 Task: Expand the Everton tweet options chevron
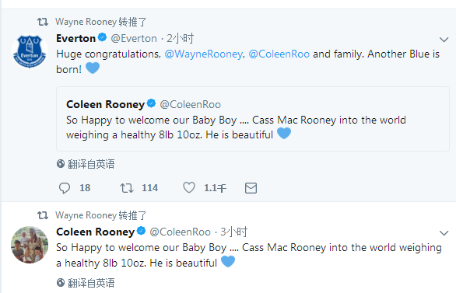point(444,40)
